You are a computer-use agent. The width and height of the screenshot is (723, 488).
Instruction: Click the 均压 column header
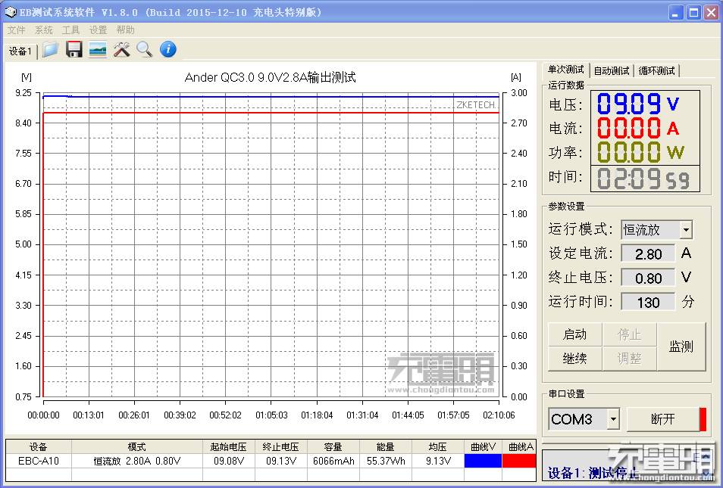point(437,446)
